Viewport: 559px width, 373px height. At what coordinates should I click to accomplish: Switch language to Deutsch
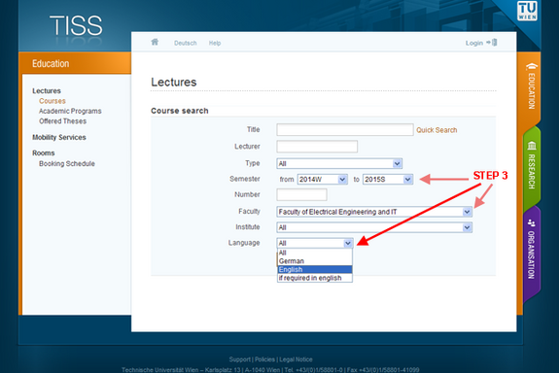click(186, 43)
